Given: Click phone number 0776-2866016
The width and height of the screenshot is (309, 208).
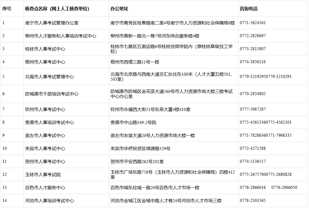Looking at the screenshot, I should pyautogui.click(x=253, y=187).
